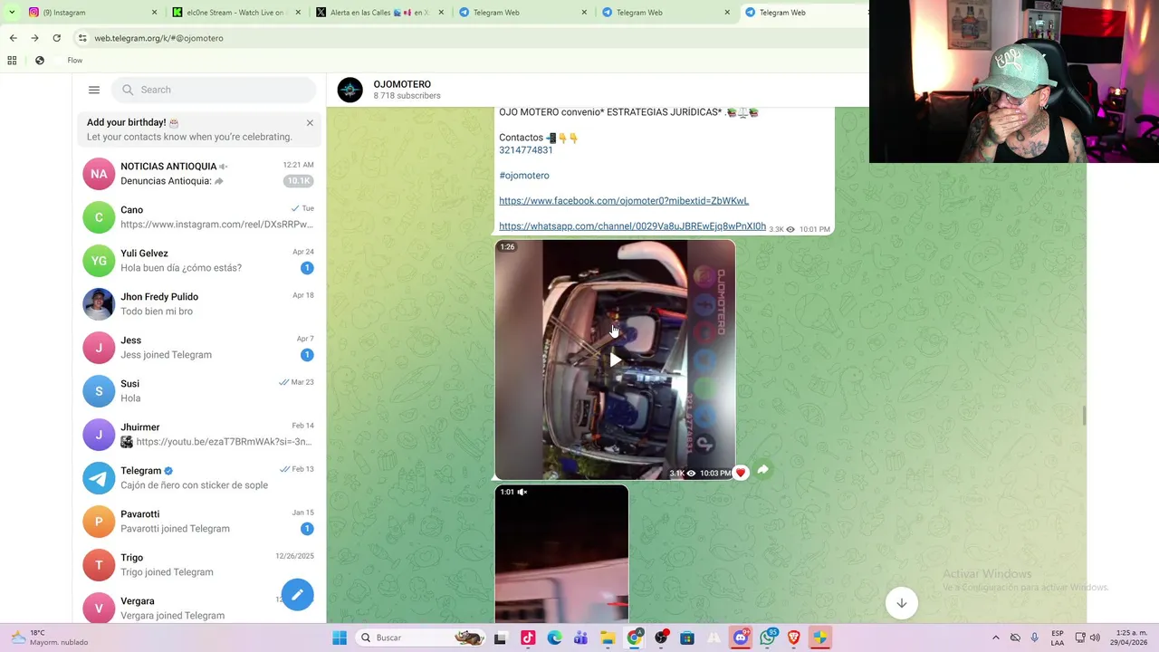Dismiss the Add your birthday banner
The image size is (1159, 652).
click(310, 122)
